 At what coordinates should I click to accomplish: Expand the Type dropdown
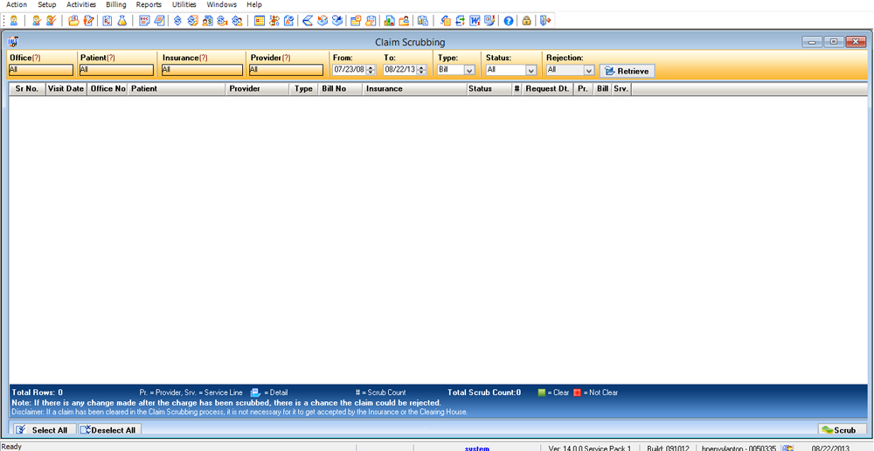469,71
